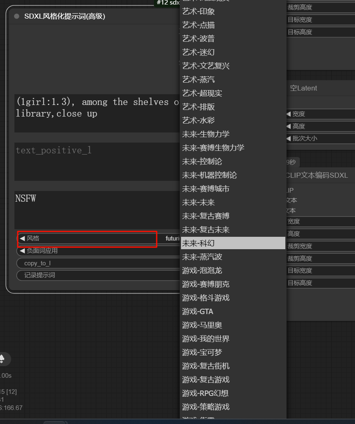Pick 游戏-马里奥 style option
This screenshot has height=424, width=355.
coord(233,325)
